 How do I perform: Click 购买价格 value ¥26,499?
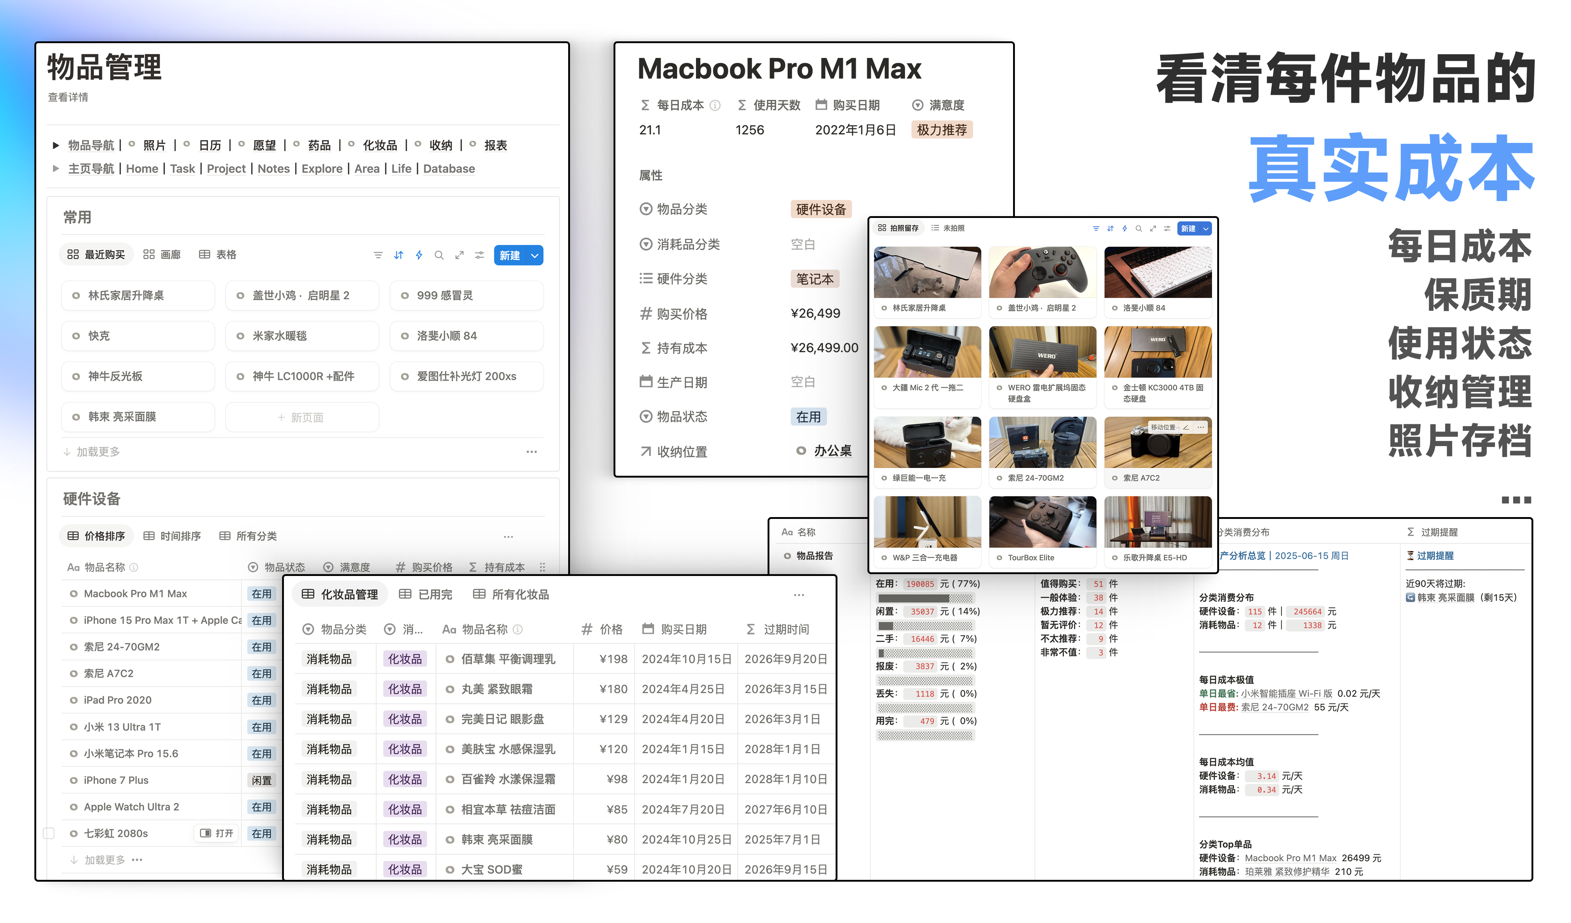[x=816, y=314]
